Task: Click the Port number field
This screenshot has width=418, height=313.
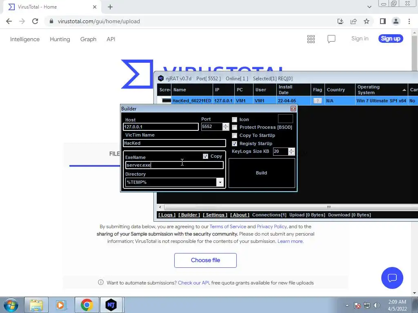Action: 212,127
